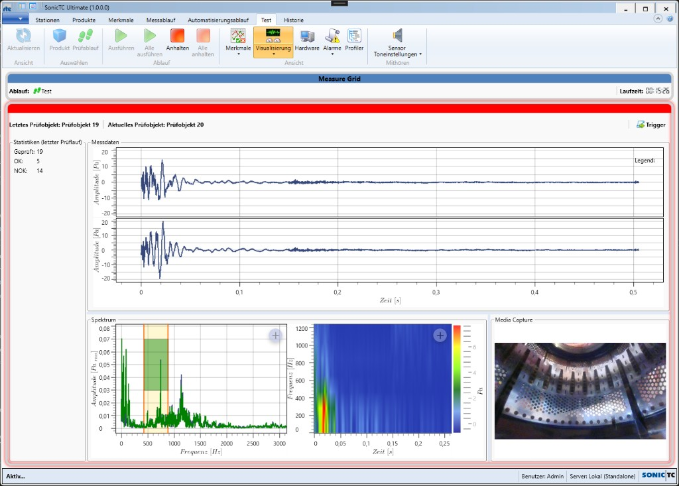The height and width of the screenshot is (486, 679).
Task: Select the Test ribbon tab
Action: [266, 20]
